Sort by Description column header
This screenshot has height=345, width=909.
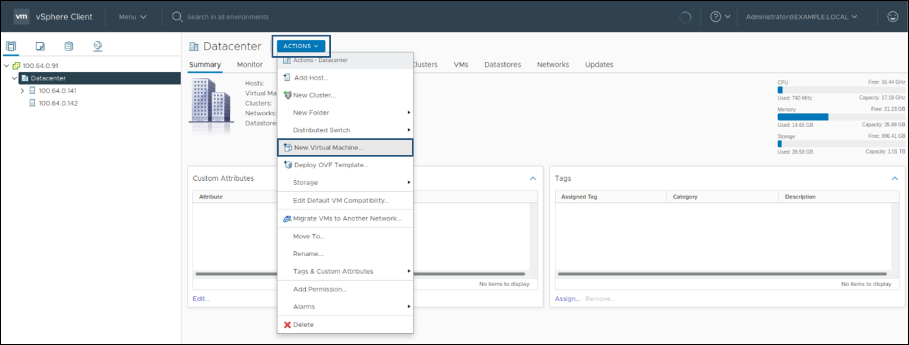click(x=839, y=197)
